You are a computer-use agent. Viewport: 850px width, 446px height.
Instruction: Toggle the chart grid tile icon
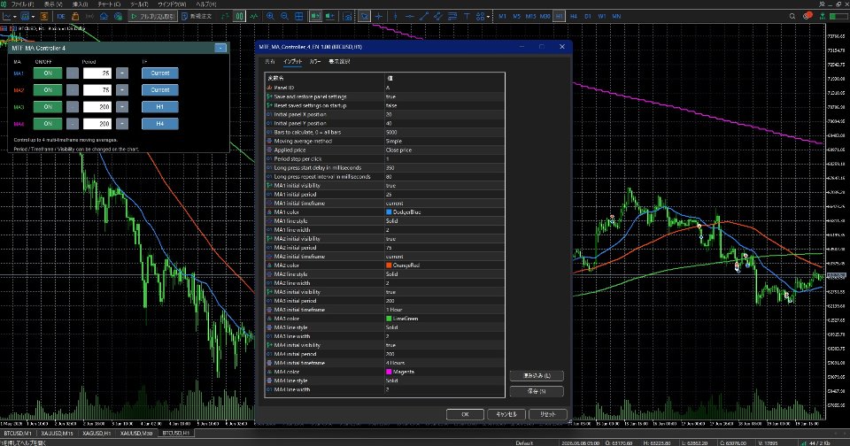click(x=298, y=16)
